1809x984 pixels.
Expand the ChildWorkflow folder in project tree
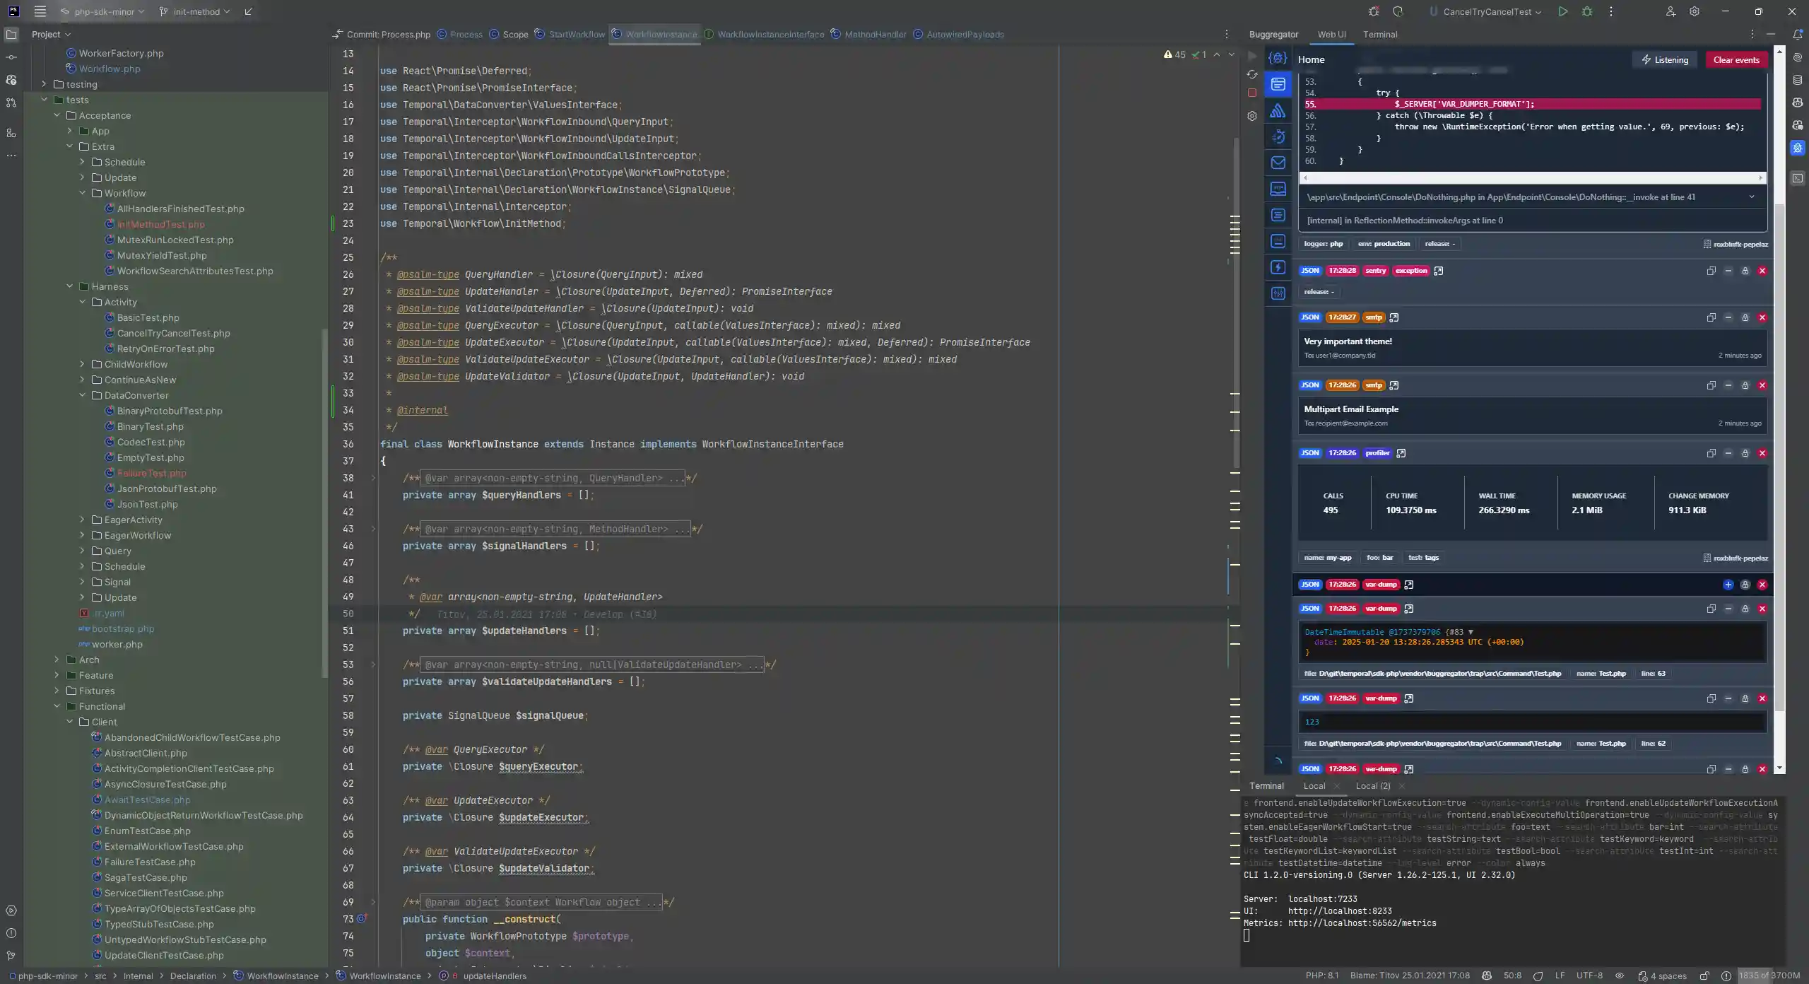point(83,364)
